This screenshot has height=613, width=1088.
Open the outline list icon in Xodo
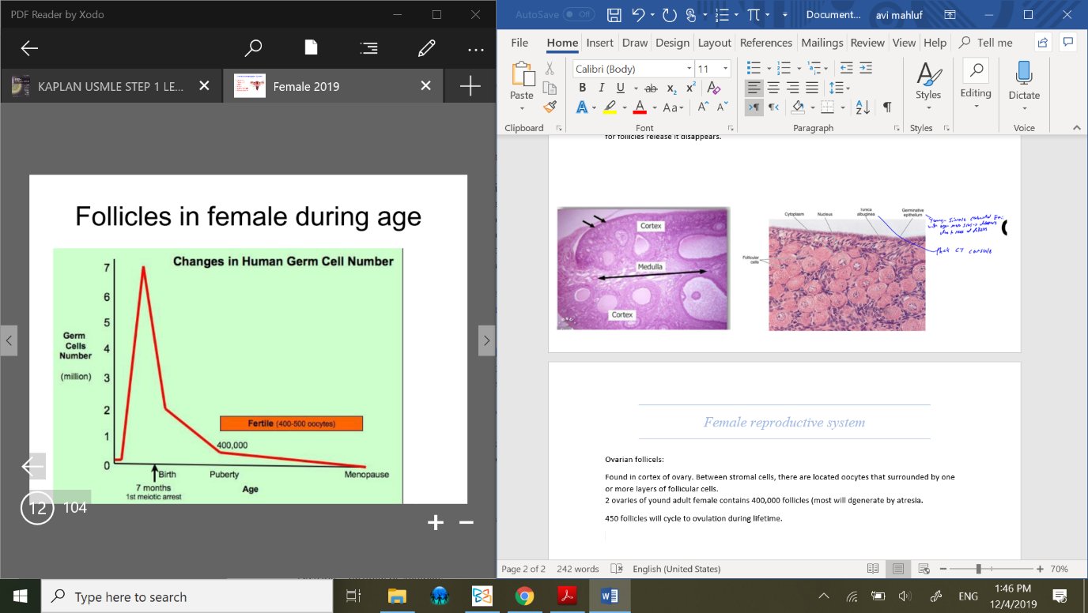click(x=368, y=48)
